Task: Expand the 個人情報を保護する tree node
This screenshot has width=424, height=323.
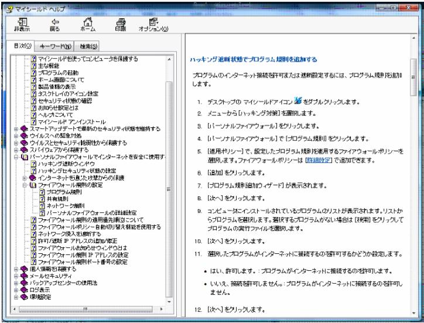Action: (15, 269)
